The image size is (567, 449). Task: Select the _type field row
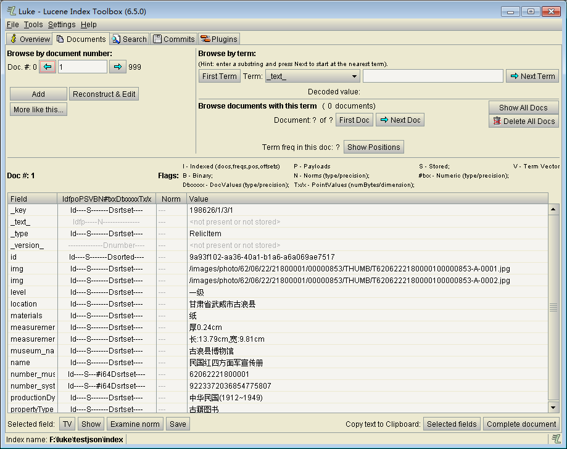pyautogui.click(x=278, y=234)
